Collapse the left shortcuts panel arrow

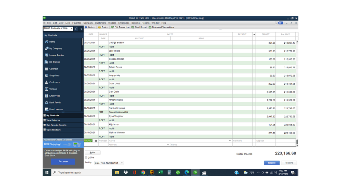click(81, 28)
